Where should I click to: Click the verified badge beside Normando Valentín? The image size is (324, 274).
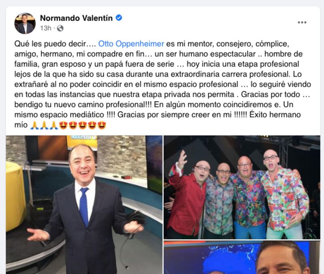coord(119,18)
